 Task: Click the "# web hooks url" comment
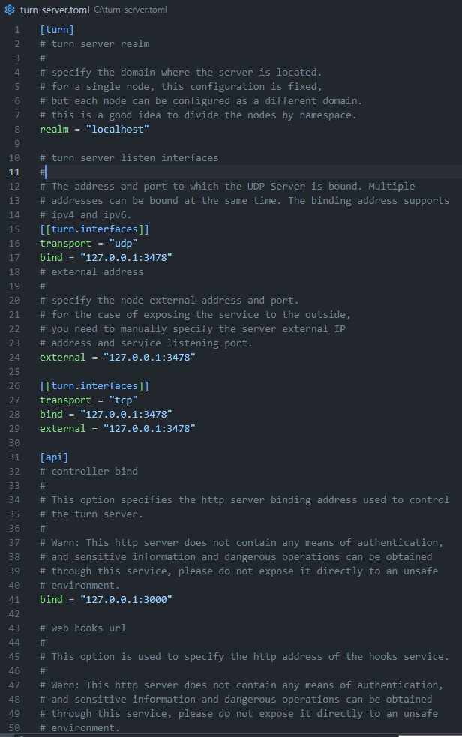pos(83,628)
